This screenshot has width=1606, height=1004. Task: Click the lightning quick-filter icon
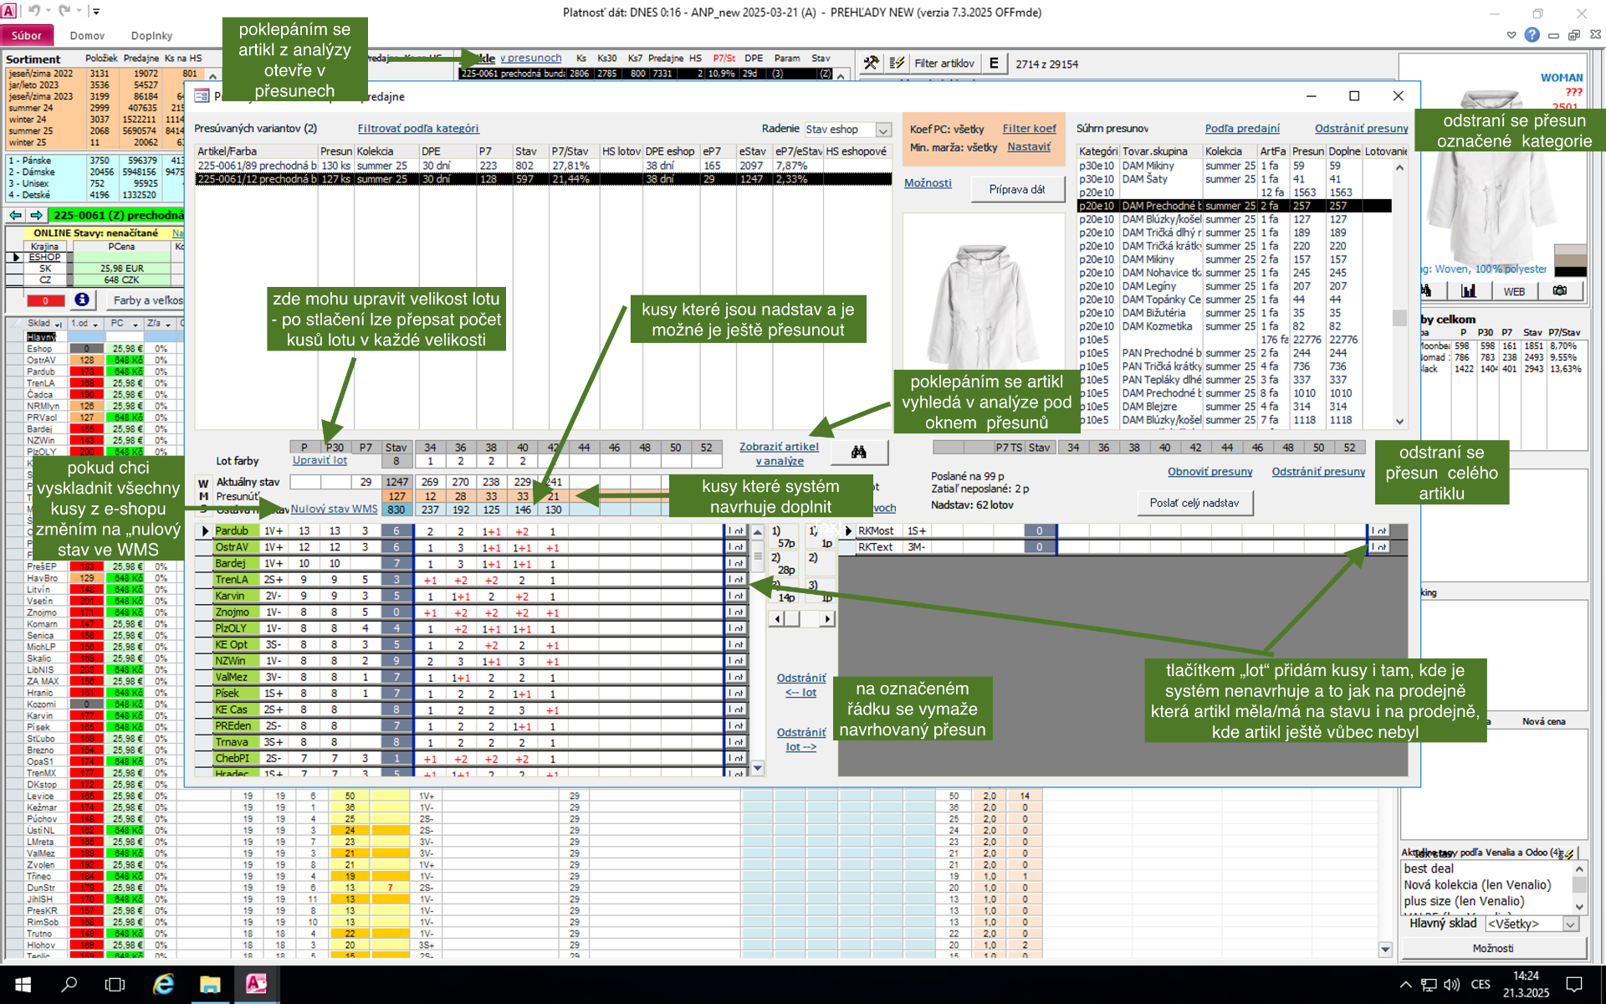[897, 63]
